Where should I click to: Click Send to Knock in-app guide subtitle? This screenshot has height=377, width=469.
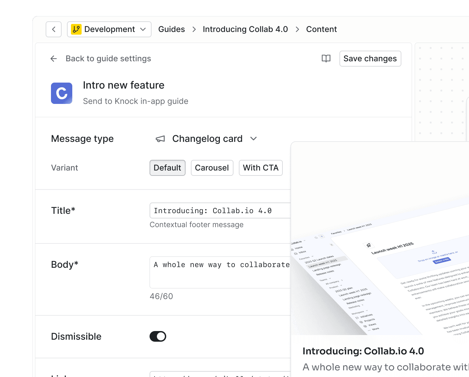(x=136, y=101)
